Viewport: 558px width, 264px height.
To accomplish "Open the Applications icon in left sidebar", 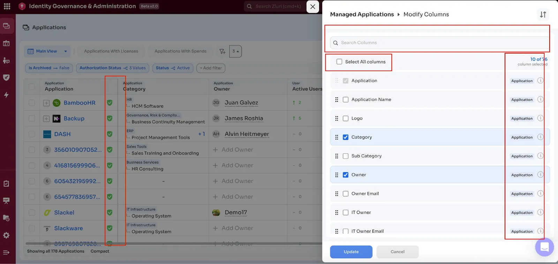I will (6, 26).
